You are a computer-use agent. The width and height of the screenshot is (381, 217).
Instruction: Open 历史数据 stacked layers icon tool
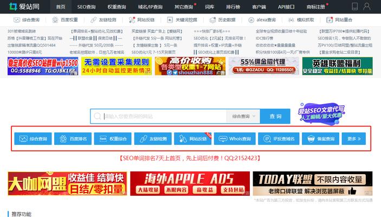223,20
